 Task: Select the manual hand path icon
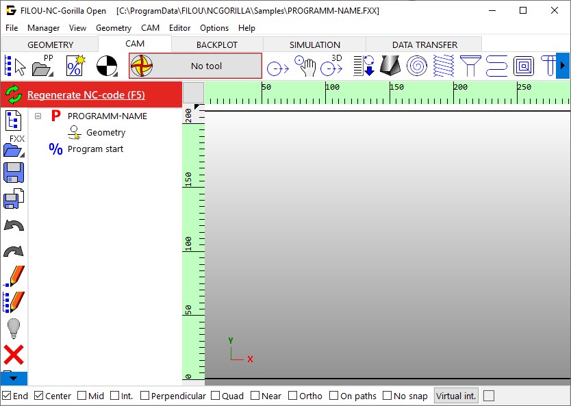305,66
